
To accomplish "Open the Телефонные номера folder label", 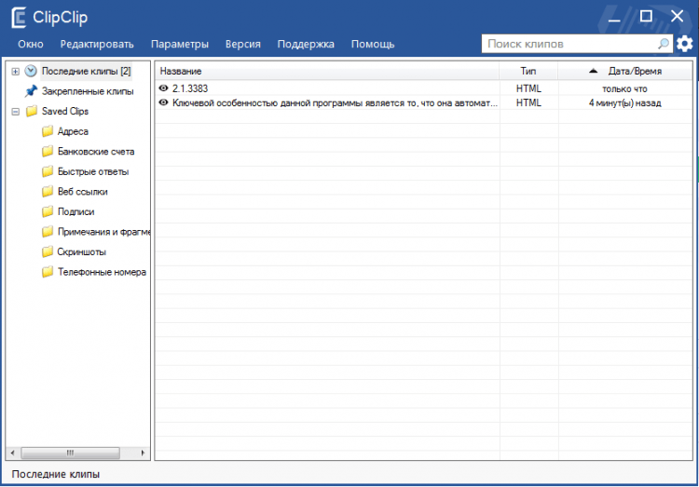I will (102, 271).
